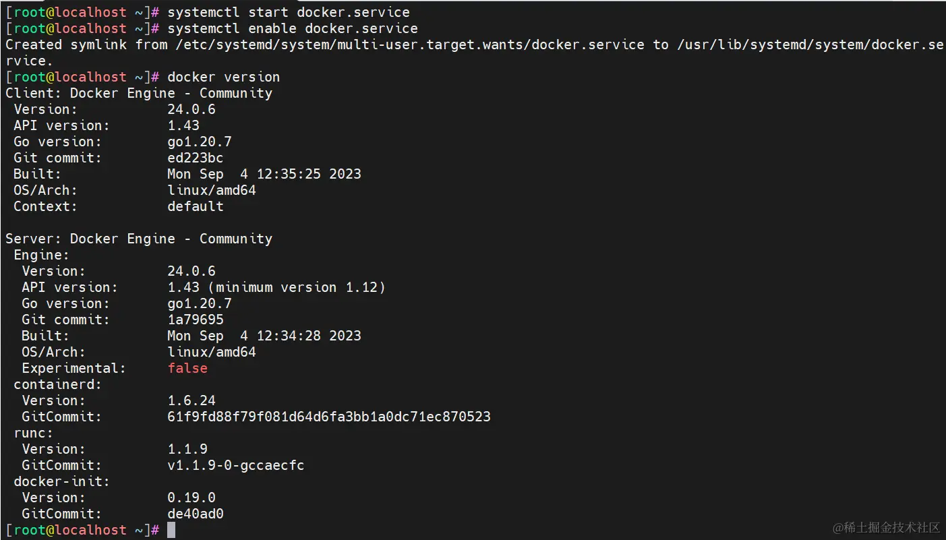Click the "systemctl enable docker.service" command
The image size is (946, 540).
[292, 28]
